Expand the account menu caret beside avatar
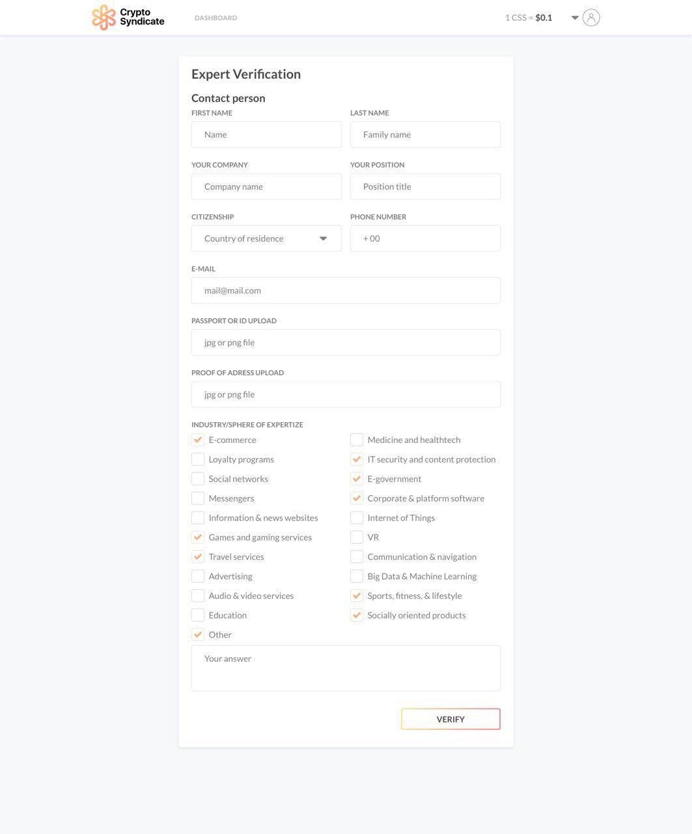692x834 pixels. click(x=575, y=18)
